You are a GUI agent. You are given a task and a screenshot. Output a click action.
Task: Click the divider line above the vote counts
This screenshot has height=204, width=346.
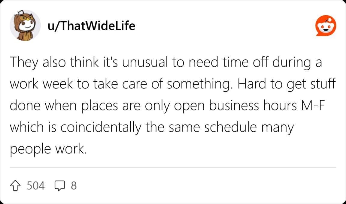(x=173, y=168)
